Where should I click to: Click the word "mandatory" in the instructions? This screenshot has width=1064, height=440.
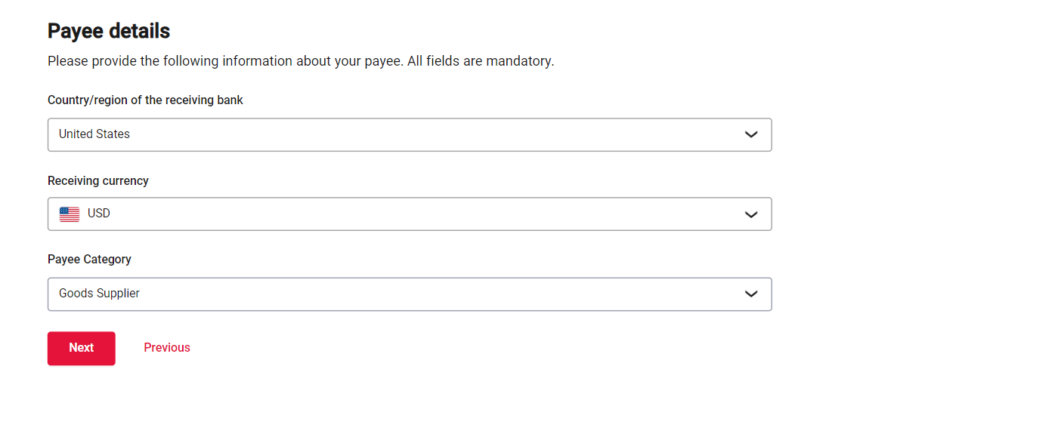(518, 61)
